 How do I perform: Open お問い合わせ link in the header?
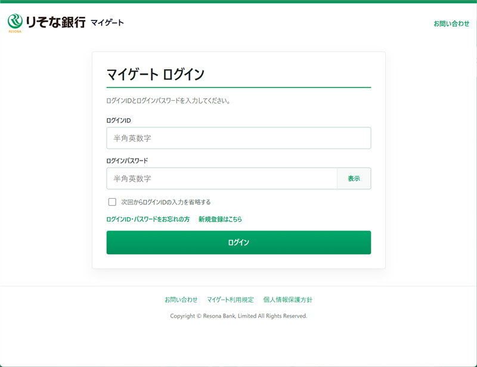[x=451, y=23]
